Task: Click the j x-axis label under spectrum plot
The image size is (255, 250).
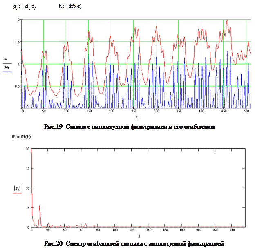Action: (x=139, y=236)
